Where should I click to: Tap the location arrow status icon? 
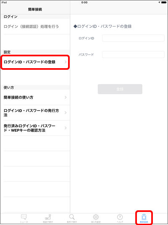(x=159, y=3)
